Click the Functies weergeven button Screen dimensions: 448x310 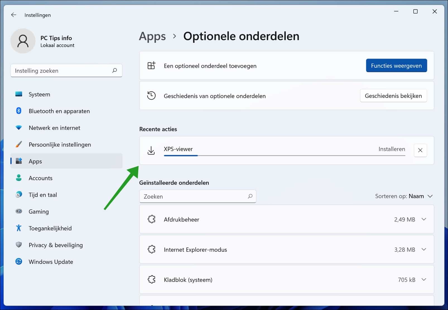(x=396, y=66)
